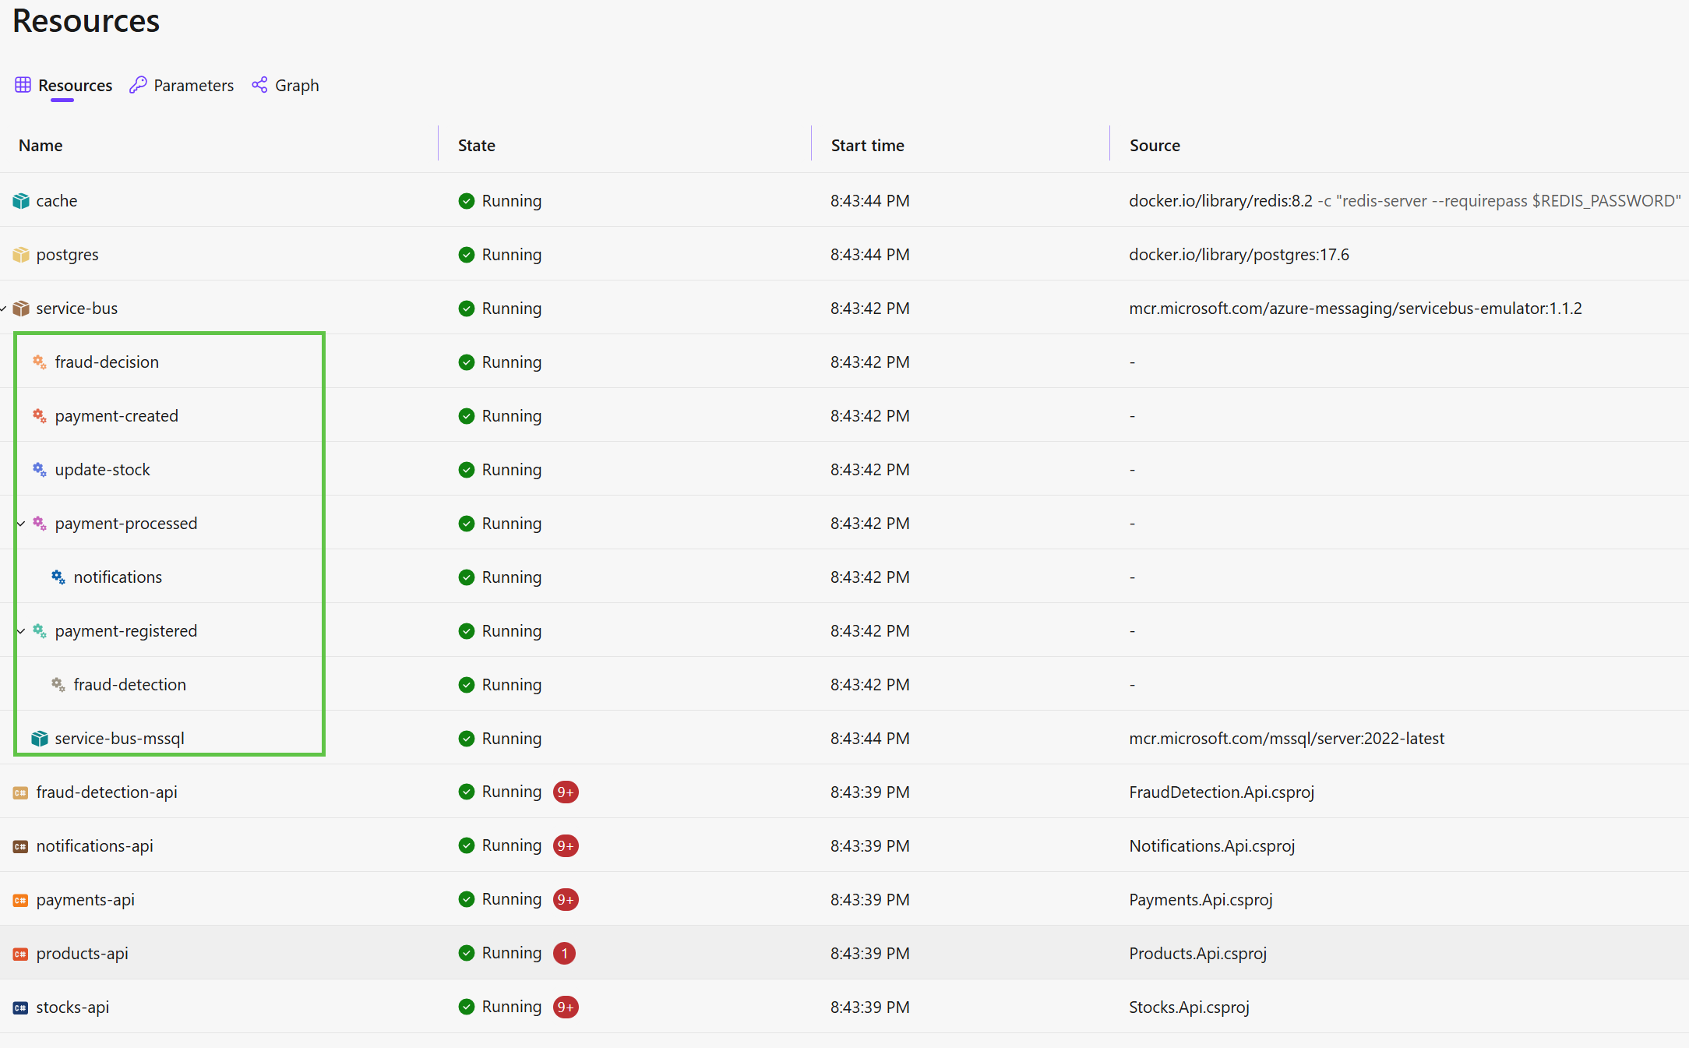Click the error count badge on products-api
This screenshot has height=1048, width=1689.
click(564, 953)
